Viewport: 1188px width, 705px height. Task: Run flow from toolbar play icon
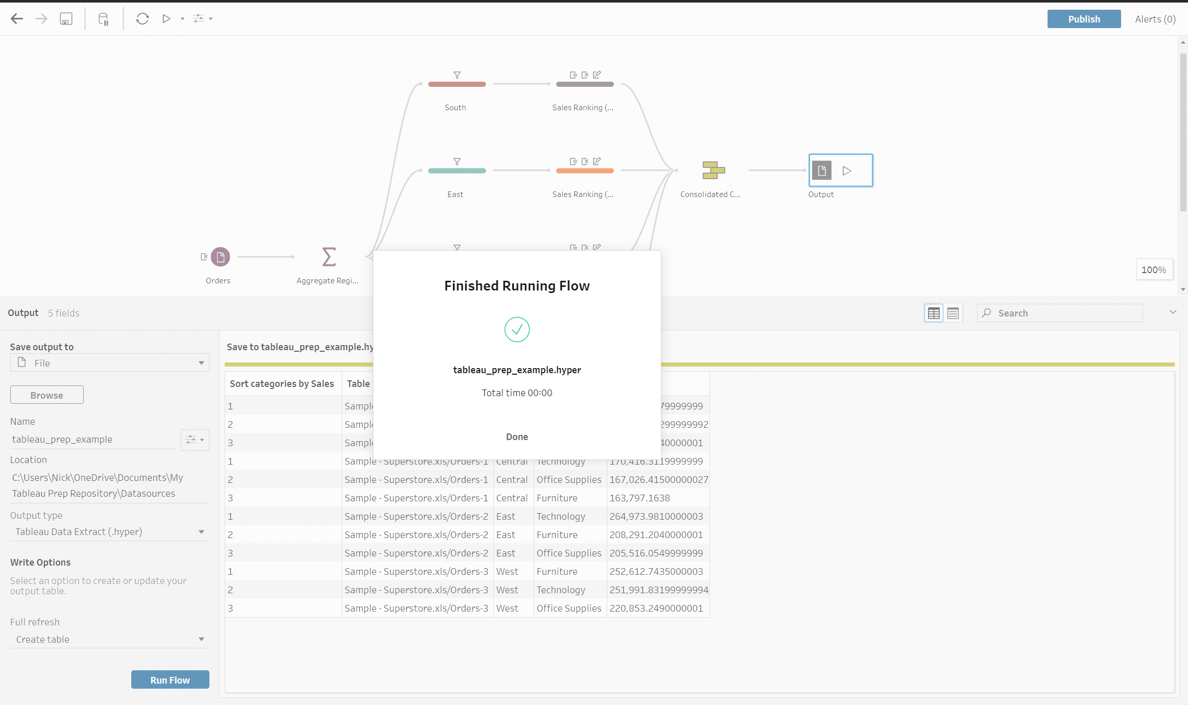(x=166, y=19)
